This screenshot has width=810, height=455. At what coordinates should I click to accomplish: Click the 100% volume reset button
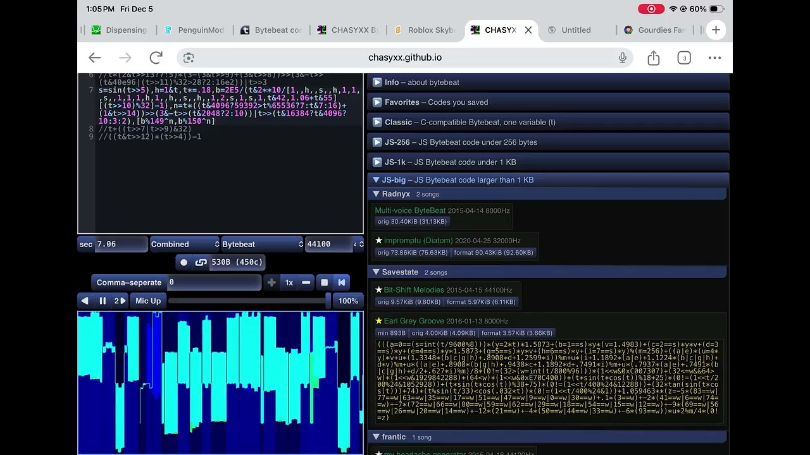(x=348, y=301)
